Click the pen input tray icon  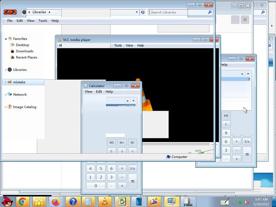[x=225, y=202]
